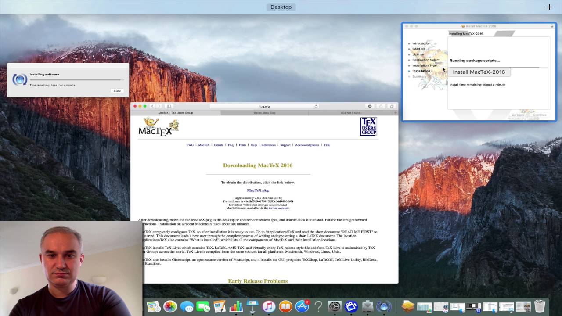
Task: Open the Support link
Action: [x=285, y=145]
